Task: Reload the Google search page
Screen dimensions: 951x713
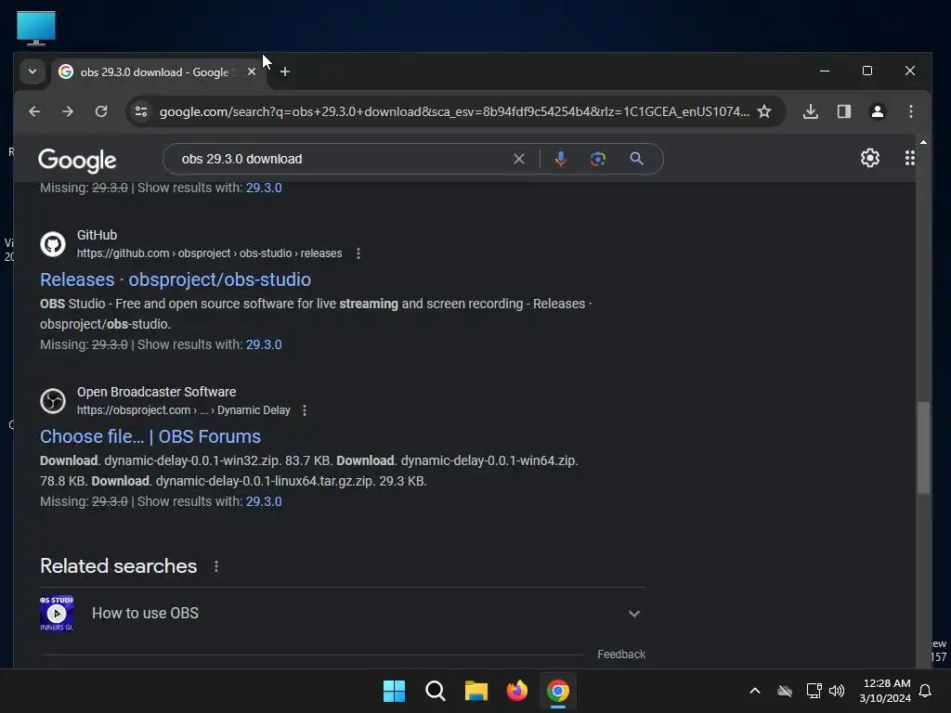Action: [101, 111]
